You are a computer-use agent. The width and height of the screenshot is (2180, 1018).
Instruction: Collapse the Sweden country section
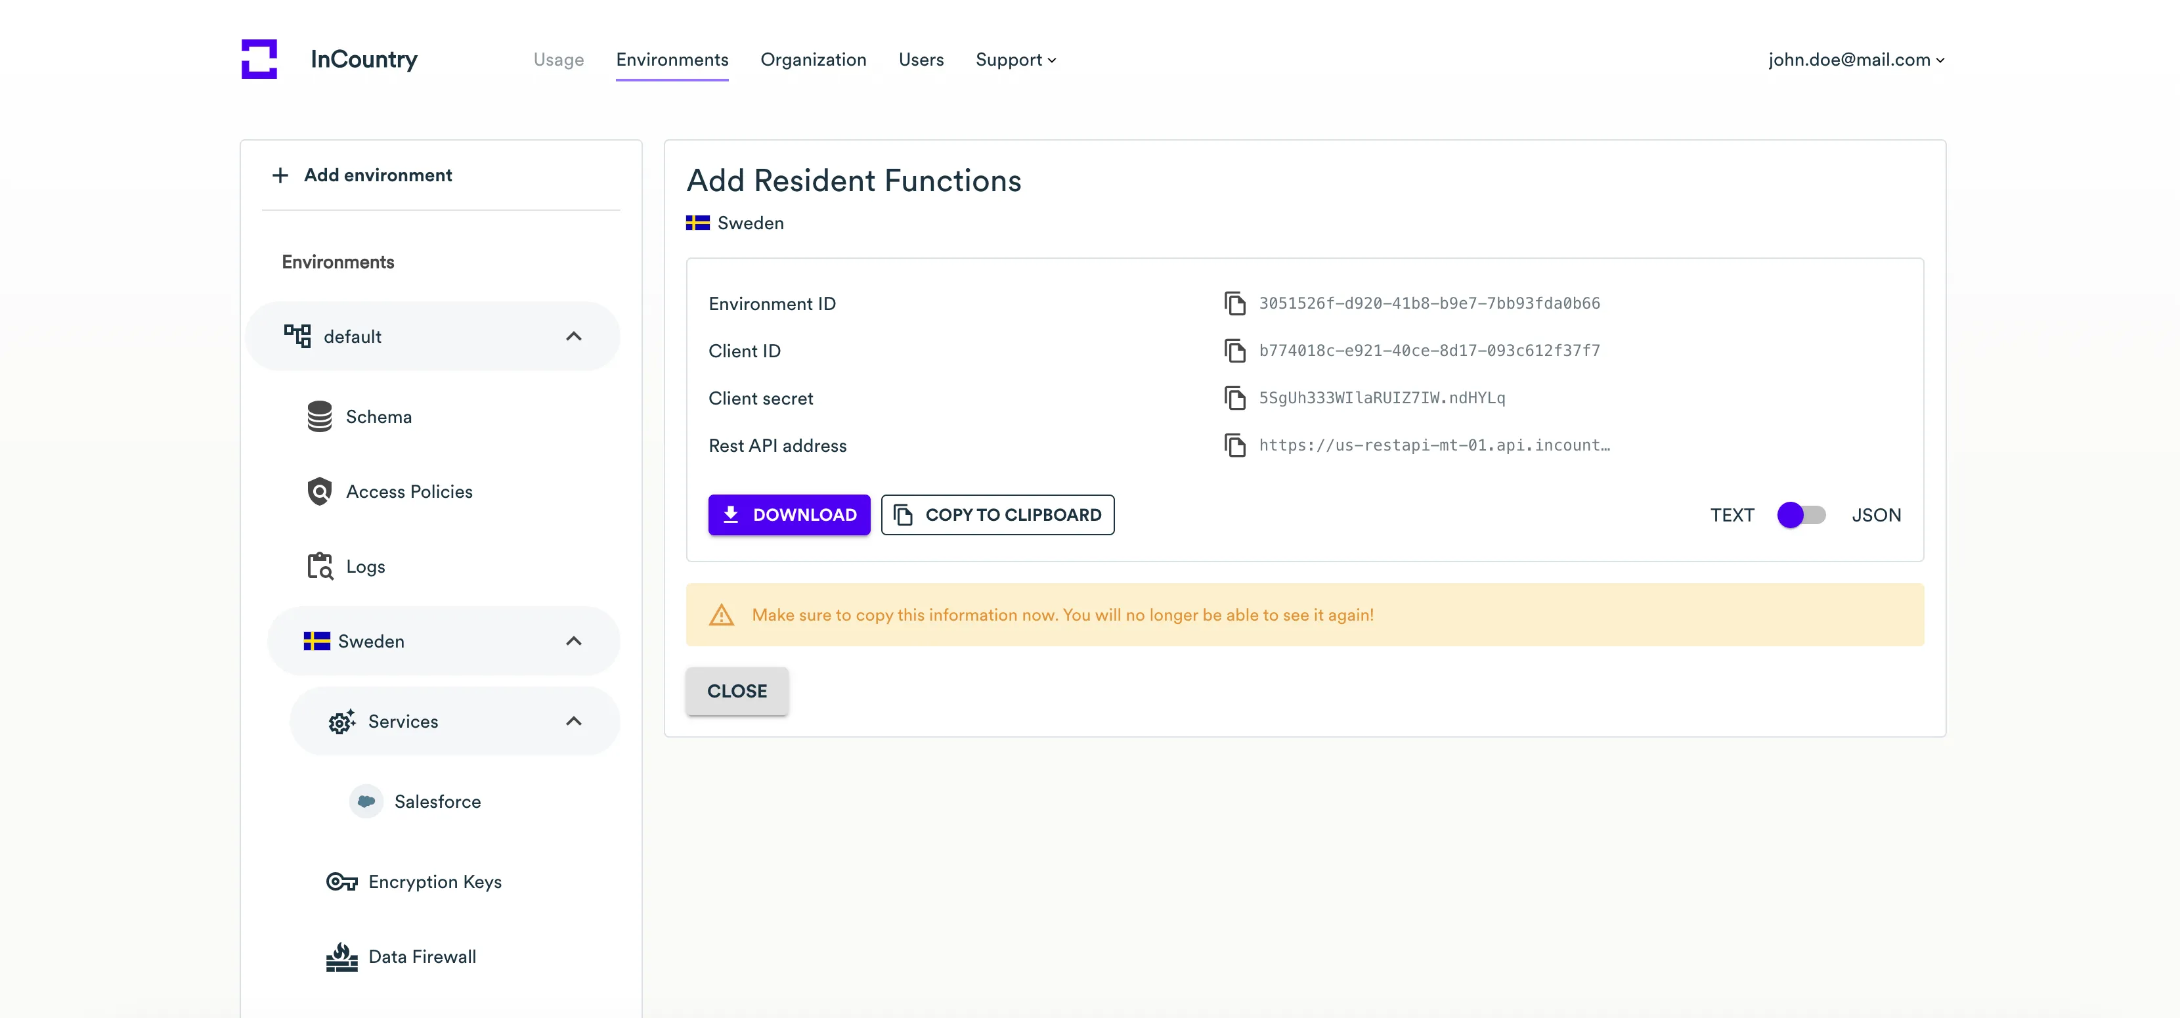(x=573, y=642)
